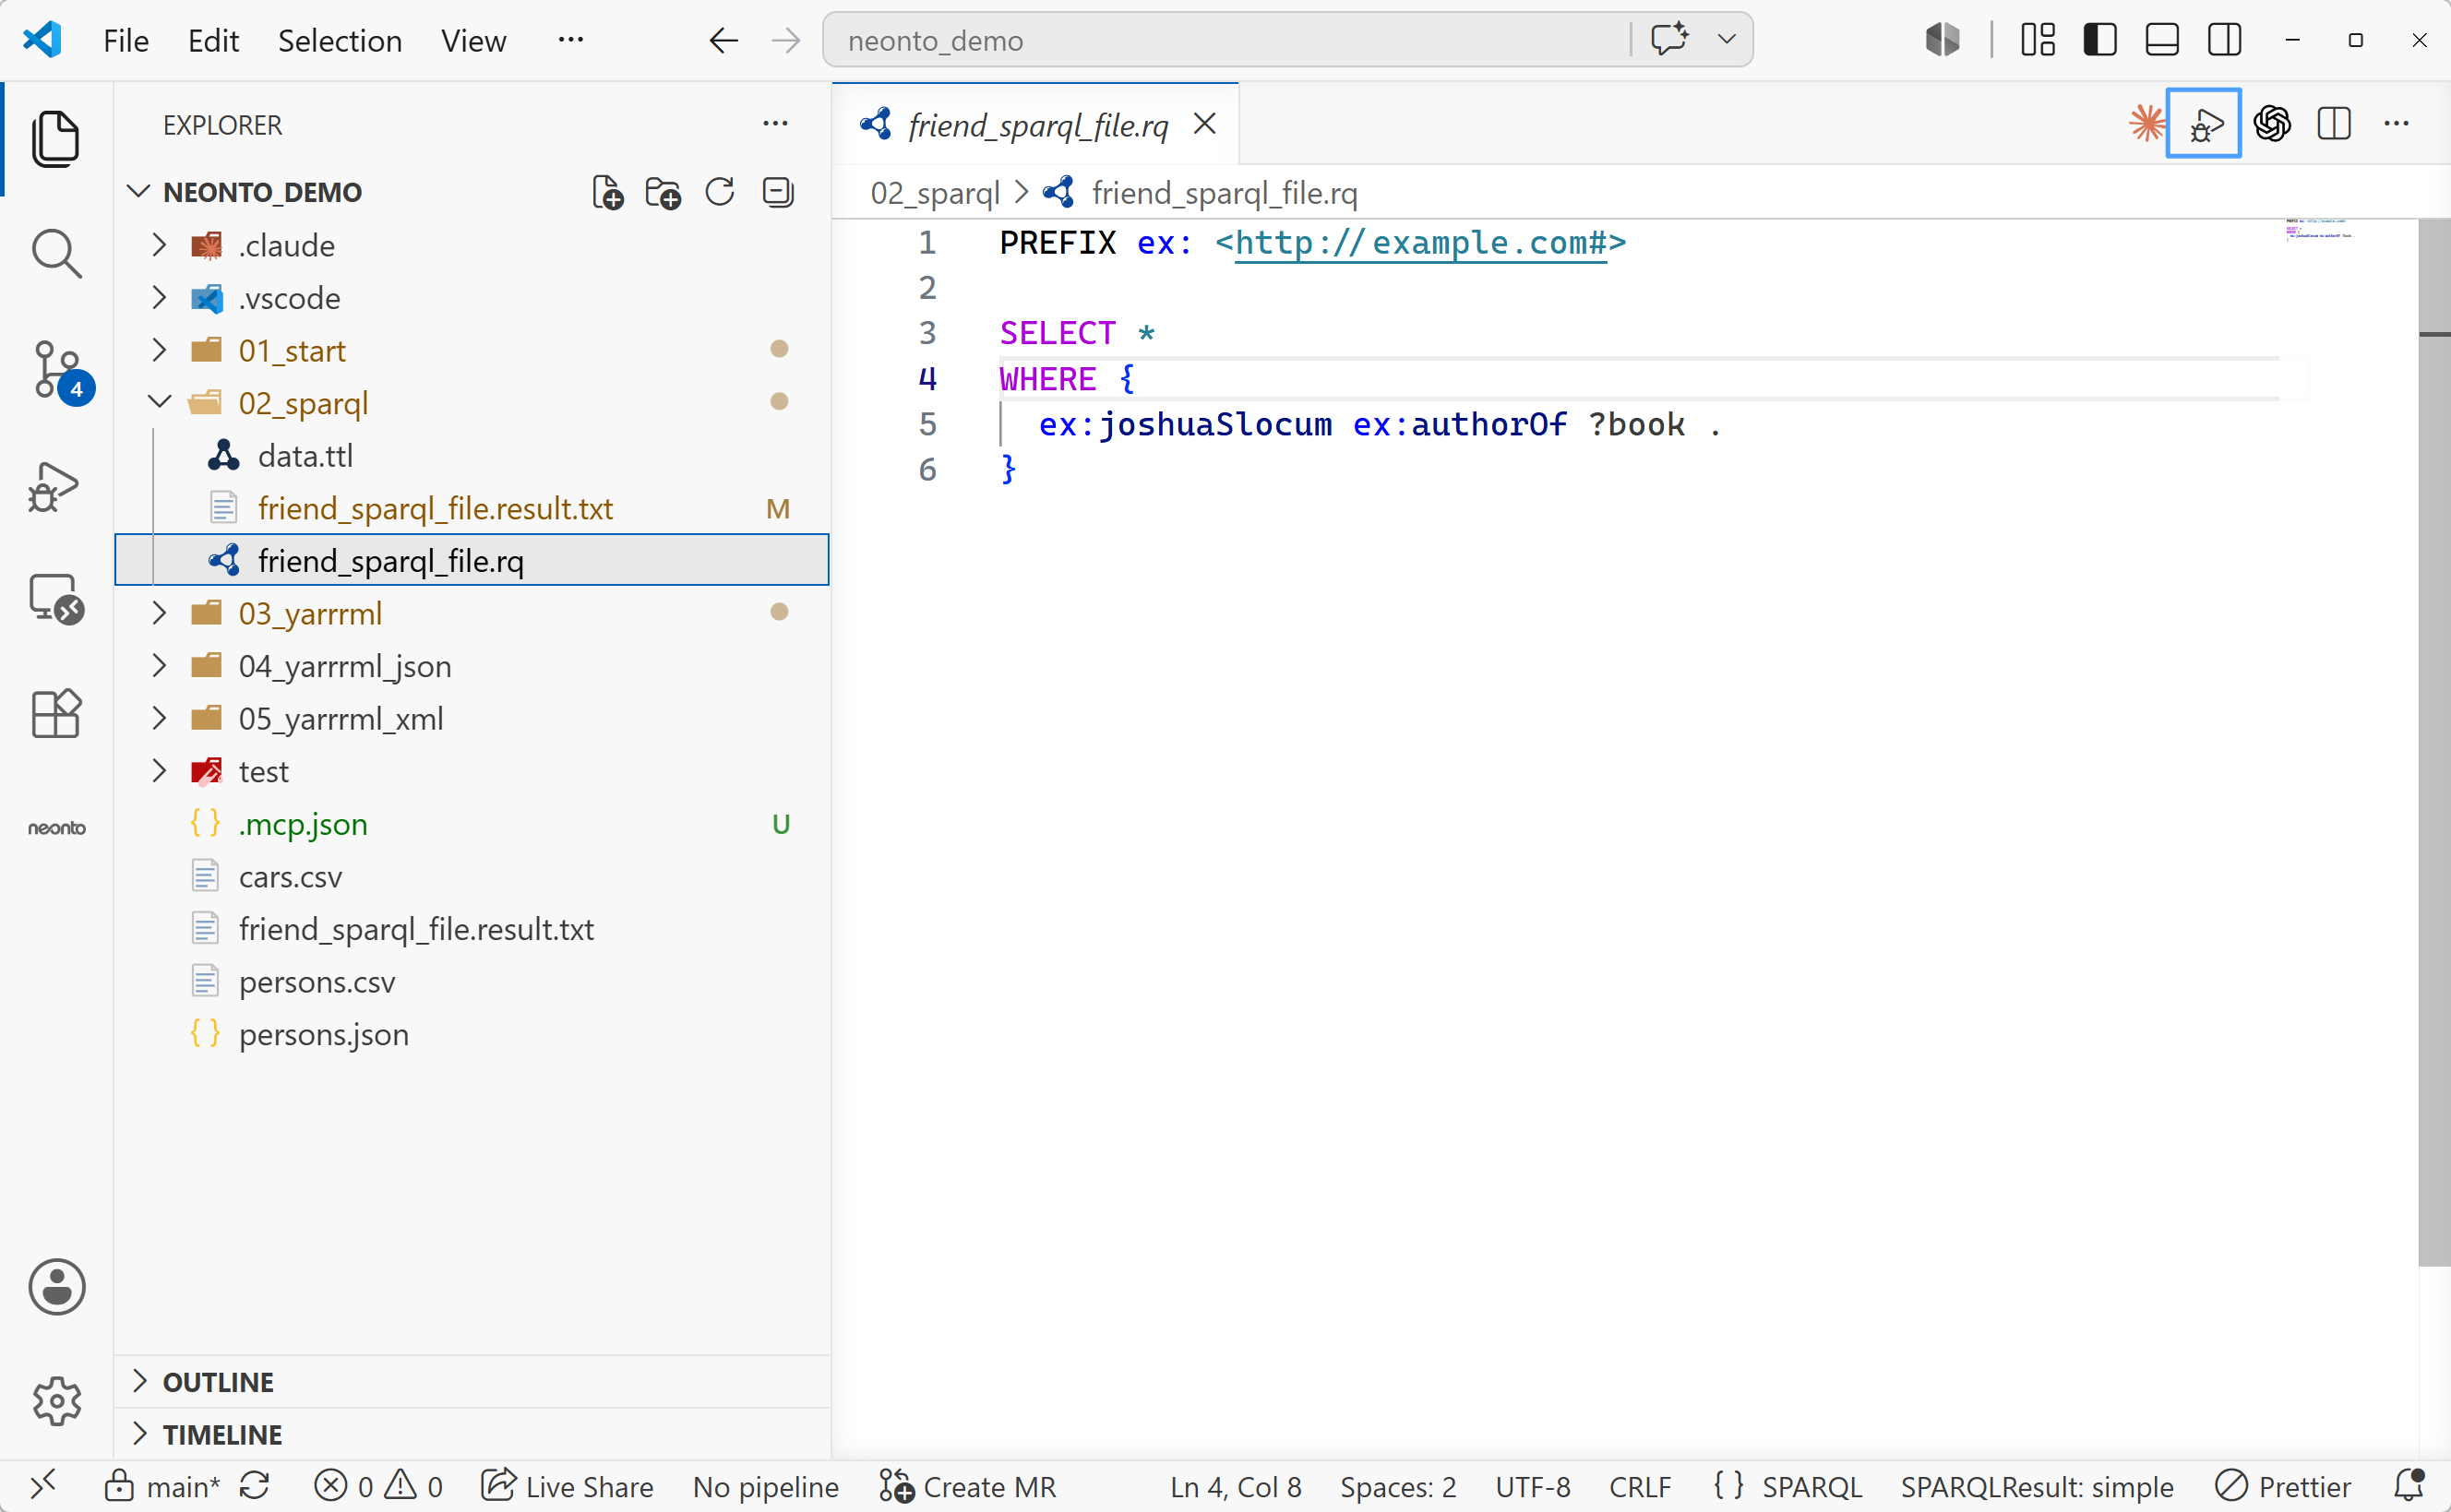Click the neonto_demo command center search box
The width and height of the screenshot is (2451, 1512).
1226,40
